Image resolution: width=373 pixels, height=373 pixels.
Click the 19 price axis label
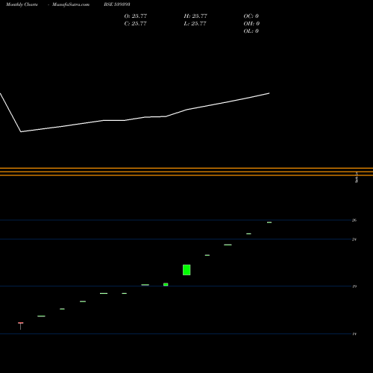(x=354, y=286)
